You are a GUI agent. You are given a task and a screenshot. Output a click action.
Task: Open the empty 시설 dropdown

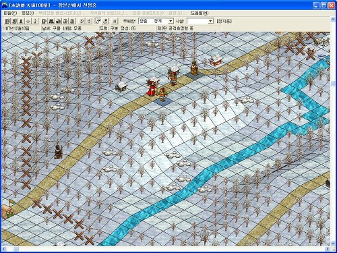(200, 21)
